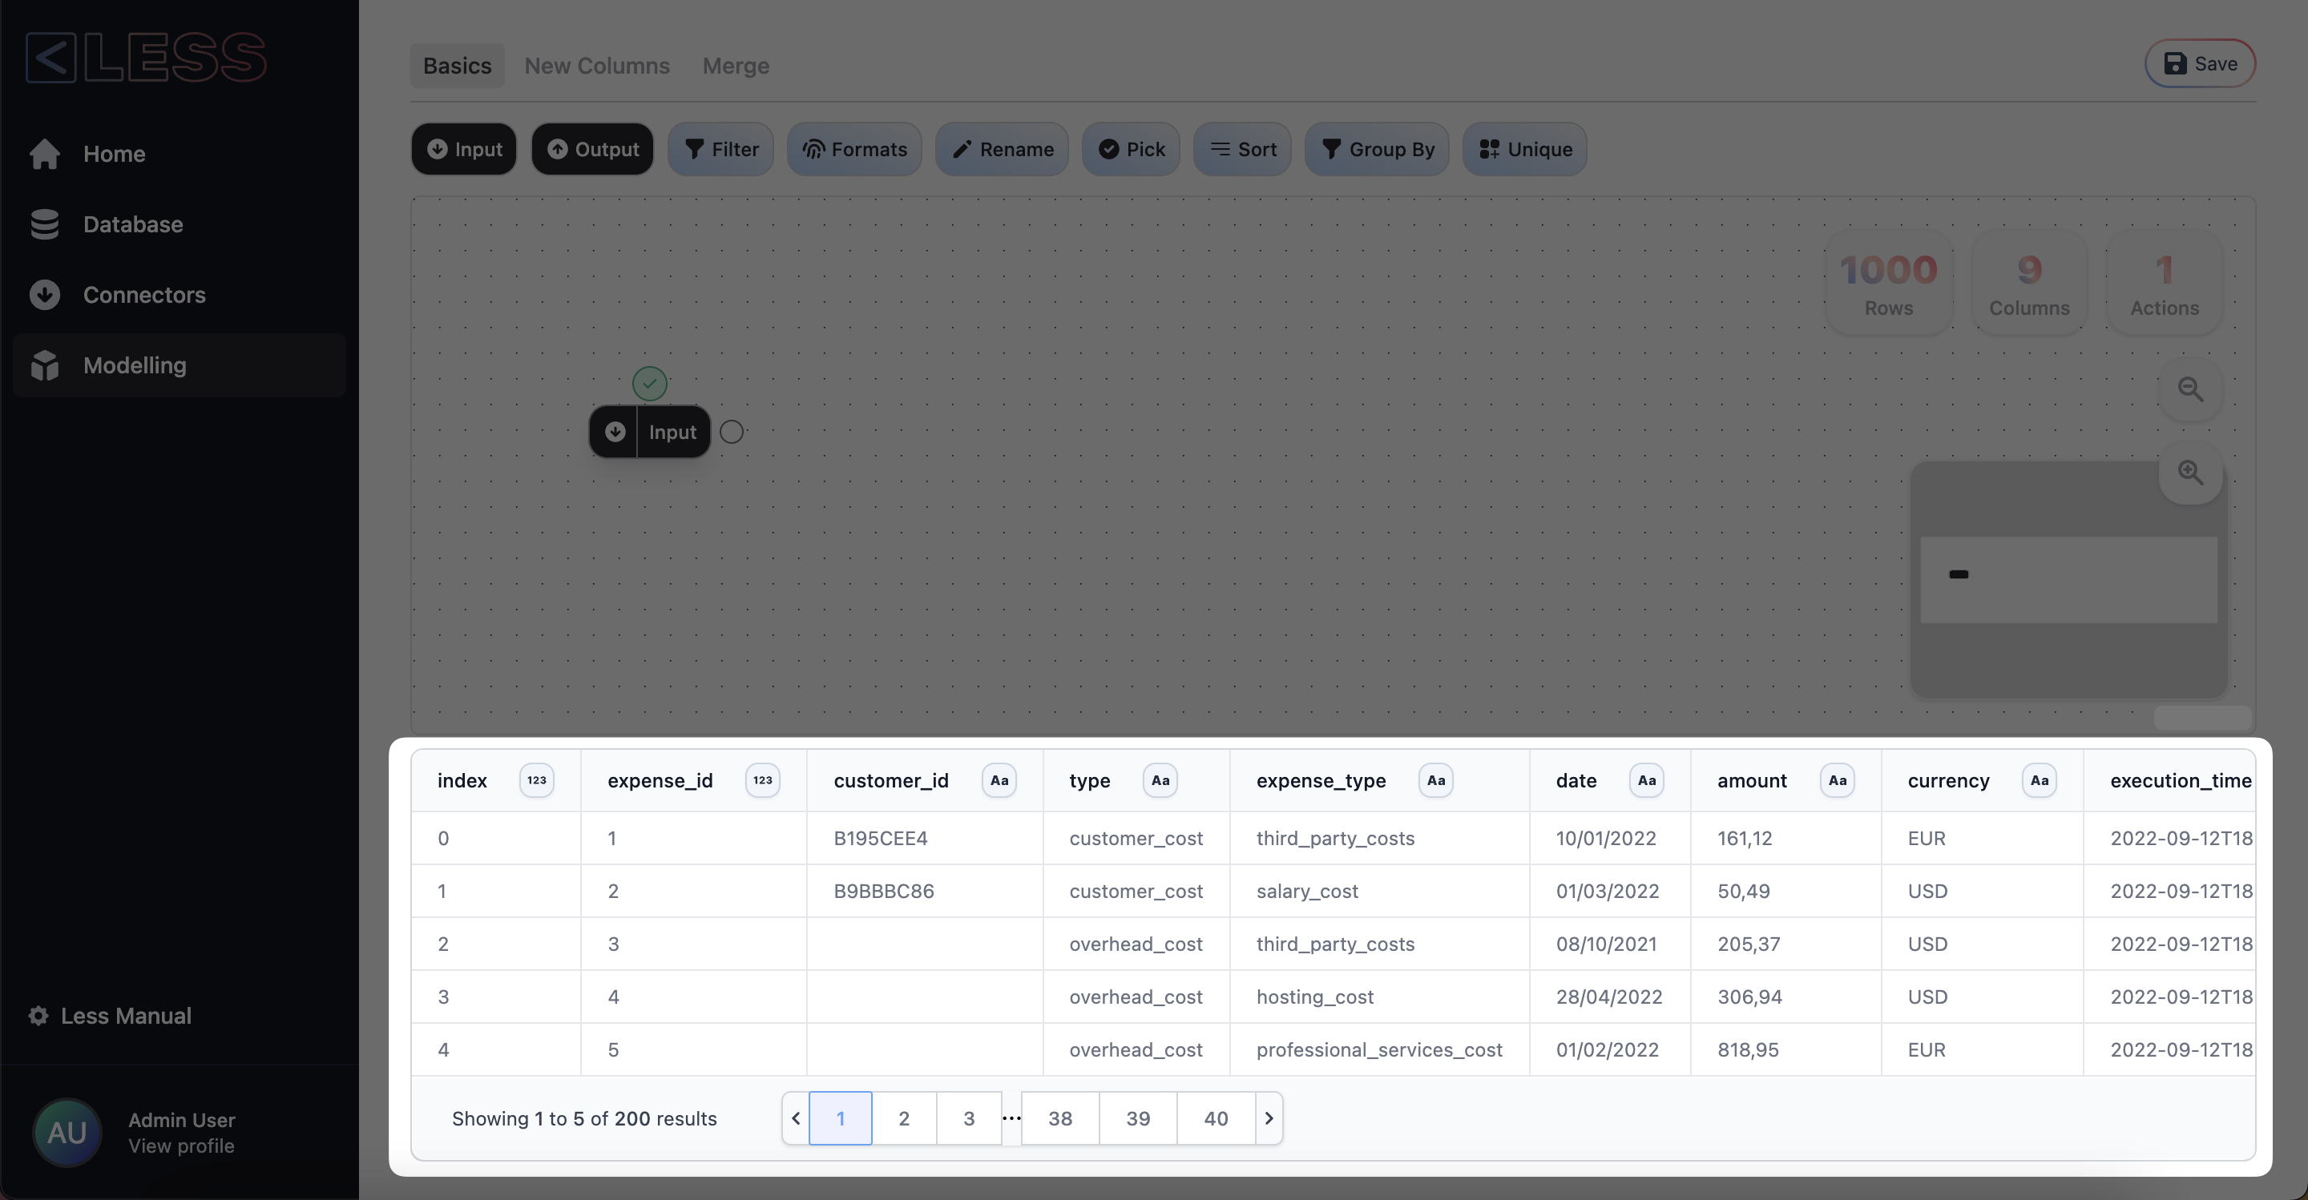The width and height of the screenshot is (2308, 1200).
Task: Toggle the index column type badge
Action: pyautogui.click(x=536, y=780)
